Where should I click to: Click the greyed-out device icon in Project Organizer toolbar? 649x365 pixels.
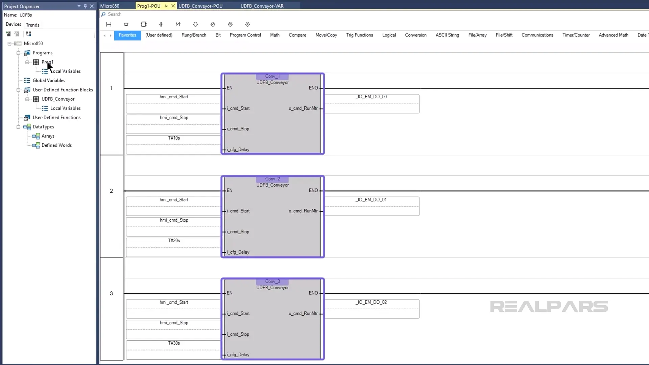[17, 34]
